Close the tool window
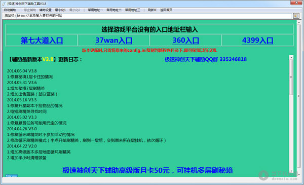 tap(296, 3)
